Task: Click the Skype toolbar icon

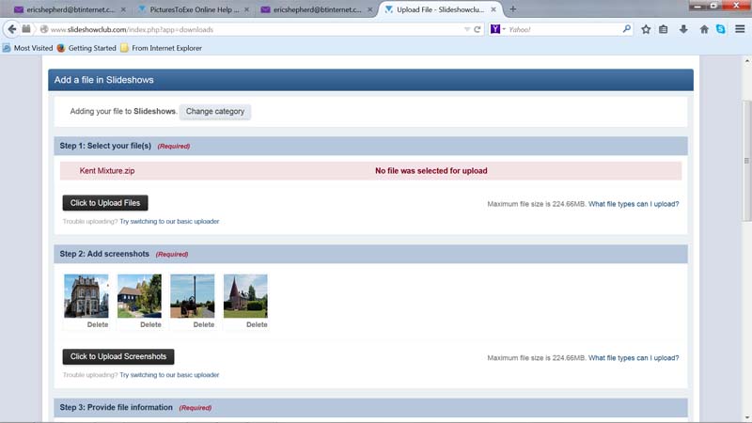Action: [x=720, y=29]
